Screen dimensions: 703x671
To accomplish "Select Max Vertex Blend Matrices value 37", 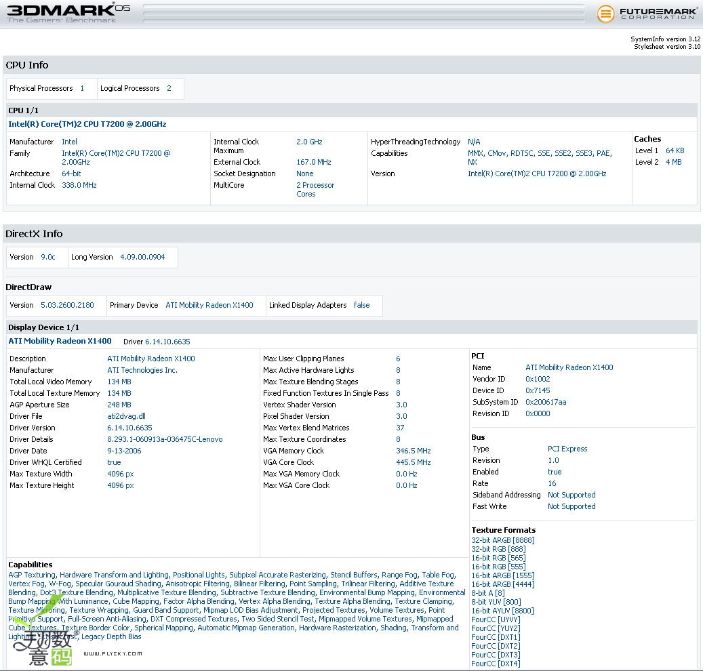I will click(x=401, y=428).
